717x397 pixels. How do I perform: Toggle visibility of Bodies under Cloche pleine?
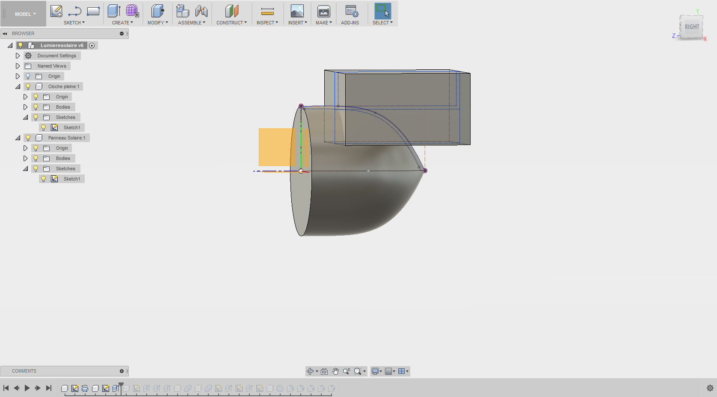point(36,107)
